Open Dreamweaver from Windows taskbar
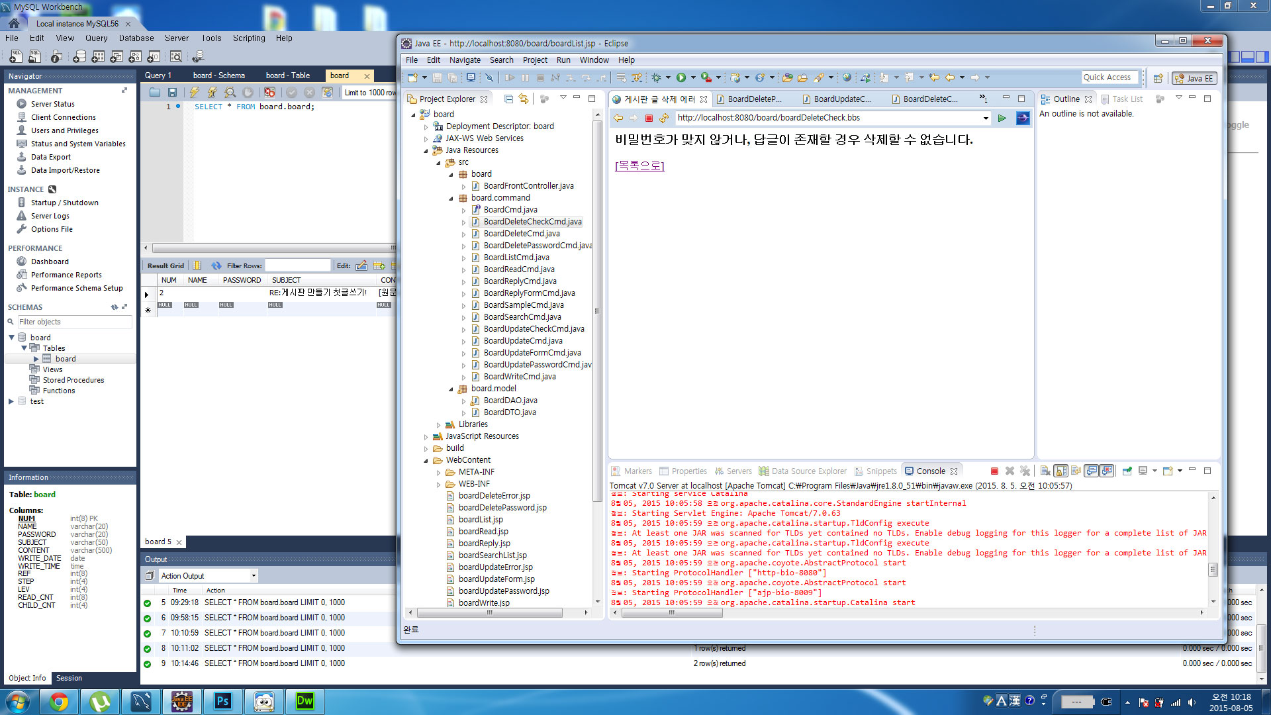 pyautogui.click(x=305, y=701)
